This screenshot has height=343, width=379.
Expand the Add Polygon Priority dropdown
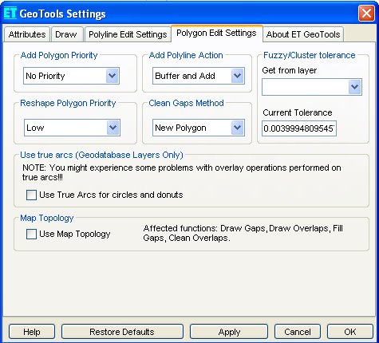coord(113,76)
